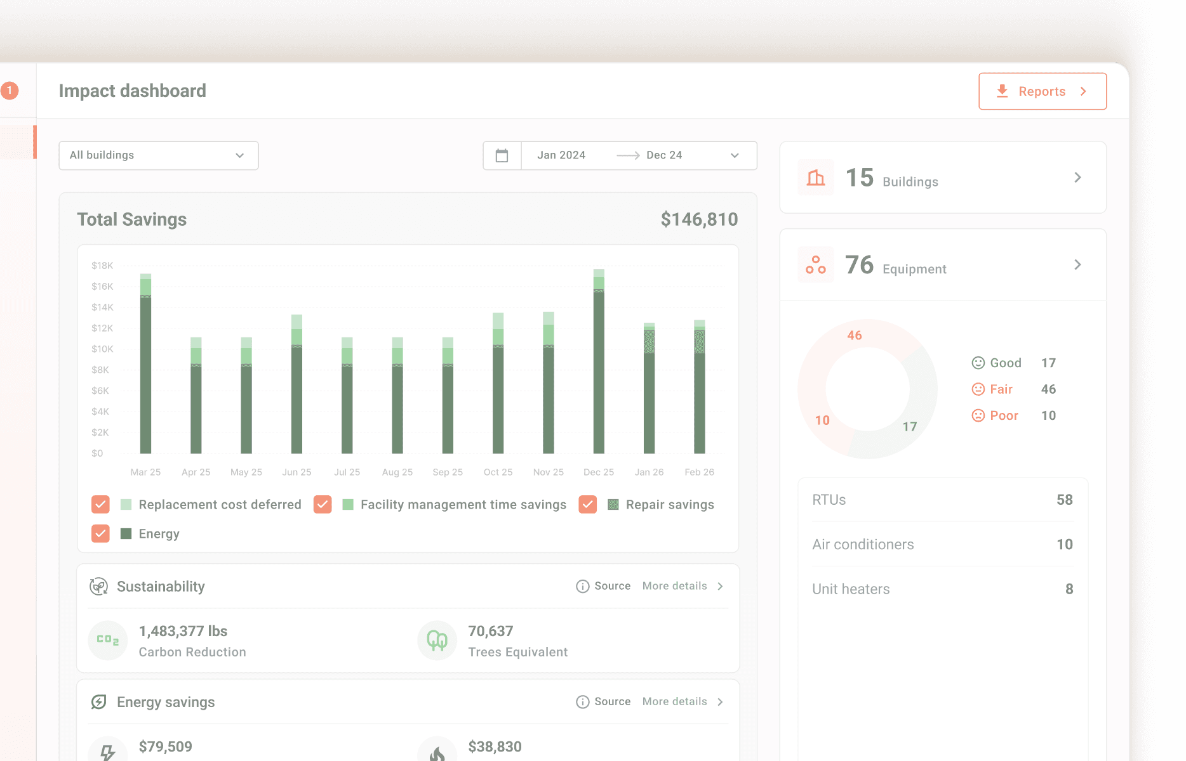The width and height of the screenshot is (1186, 761).
Task: Expand the 15 Buildings card chevron
Action: [1077, 178]
